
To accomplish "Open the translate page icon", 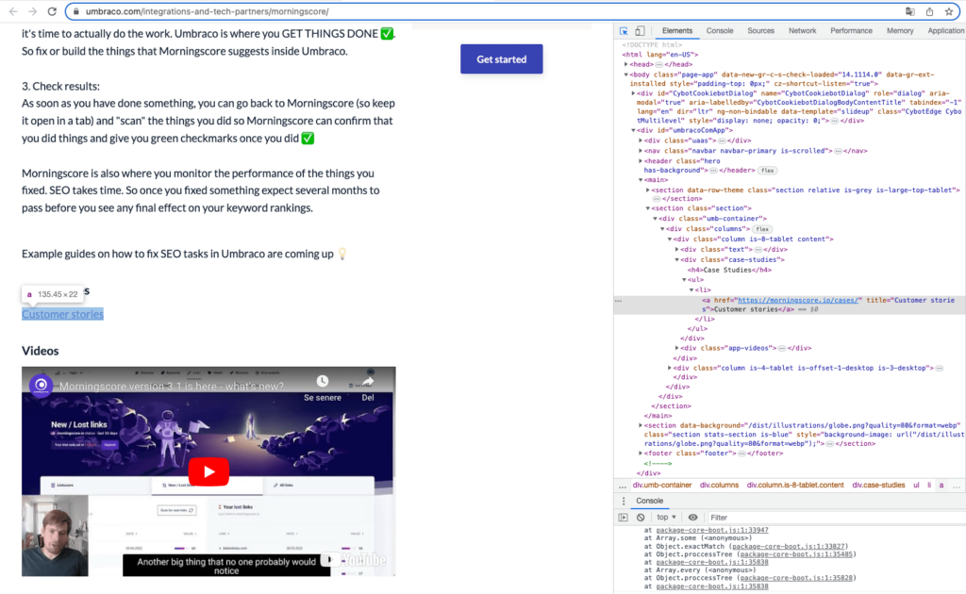I will click(x=910, y=11).
